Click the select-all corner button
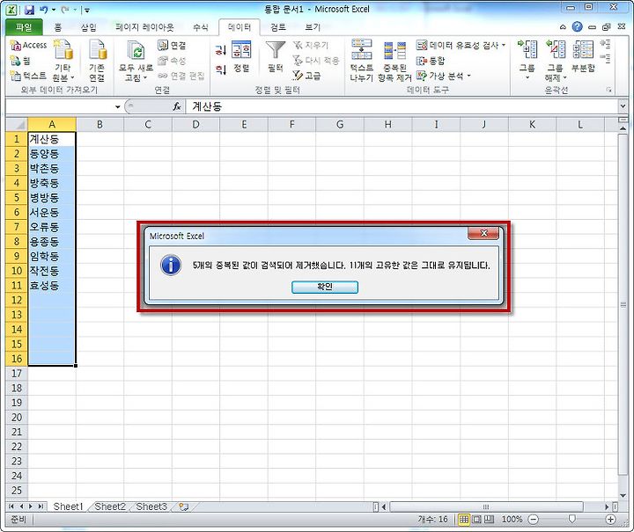Image resolution: width=634 pixels, height=532 pixels. click(17, 124)
